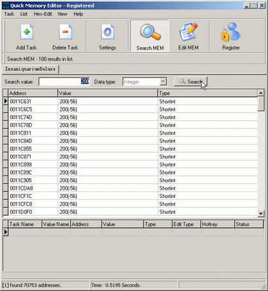This screenshot has width=268, height=291.
Task: Click the Search button
Action: (190, 82)
